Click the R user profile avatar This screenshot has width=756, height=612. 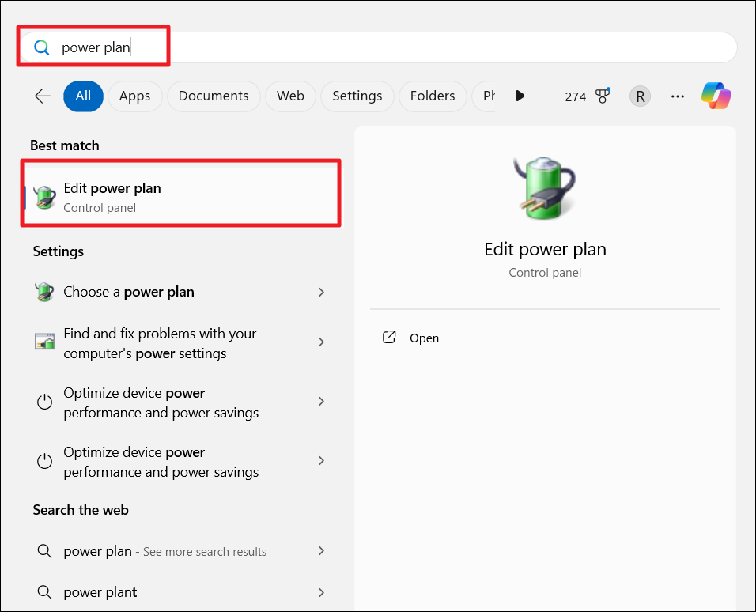point(640,96)
